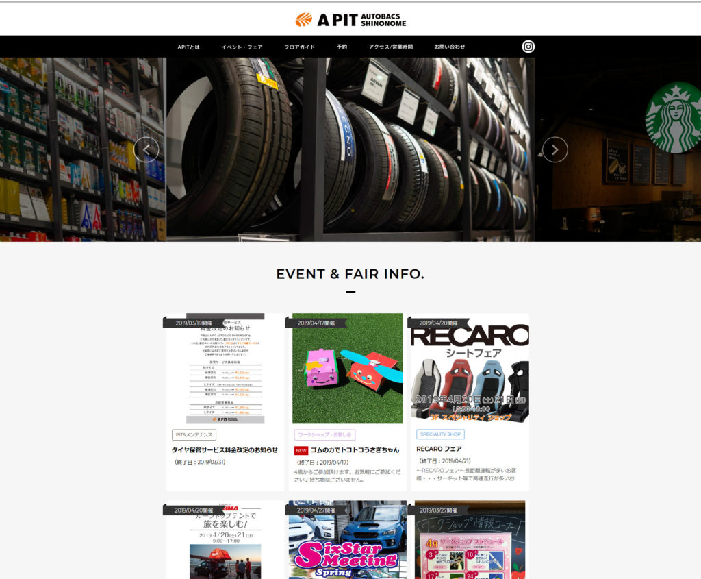Screen dimensions: 701x579
Task: Select お問い合わせ in the top navigation
Action: point(450,47)
